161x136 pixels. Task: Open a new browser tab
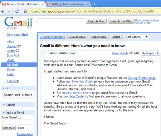(x=94, y=4)
